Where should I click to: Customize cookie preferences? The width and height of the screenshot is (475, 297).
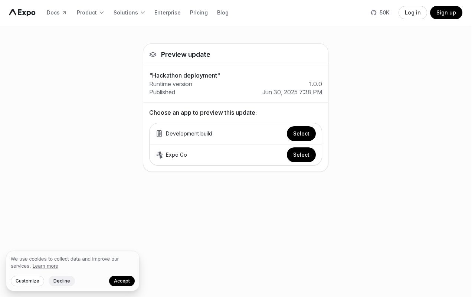tap(27, 281)
